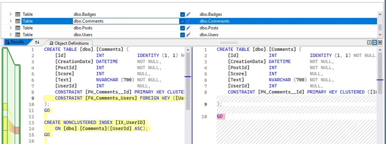Select target name dbo.Badges

point(211,14)
